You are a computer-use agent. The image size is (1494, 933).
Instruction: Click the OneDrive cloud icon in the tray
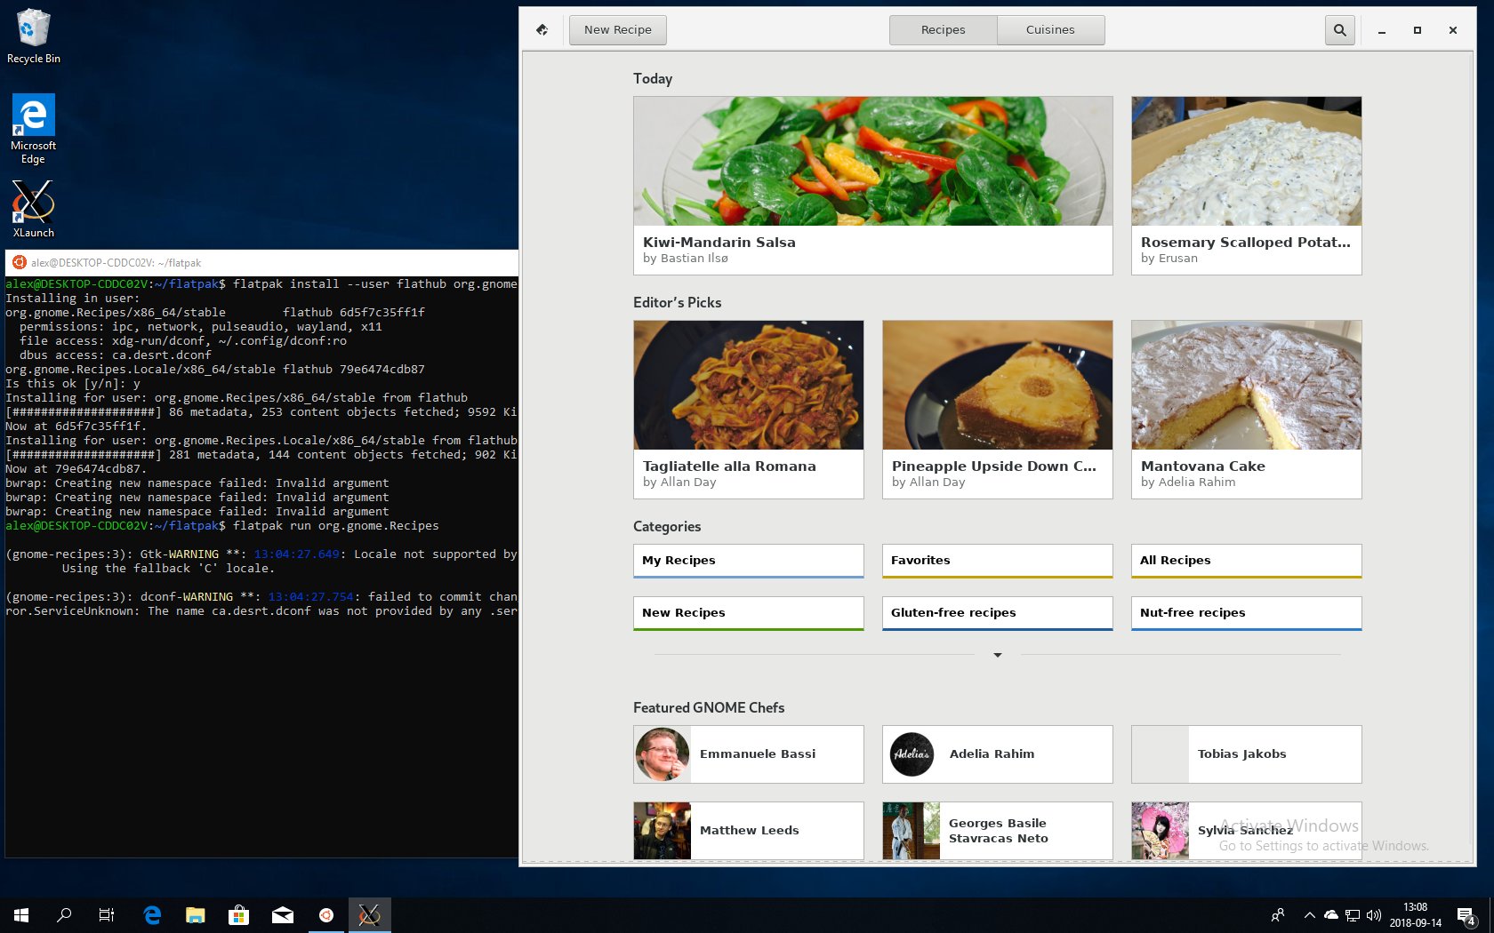(x=1330, y=914)
